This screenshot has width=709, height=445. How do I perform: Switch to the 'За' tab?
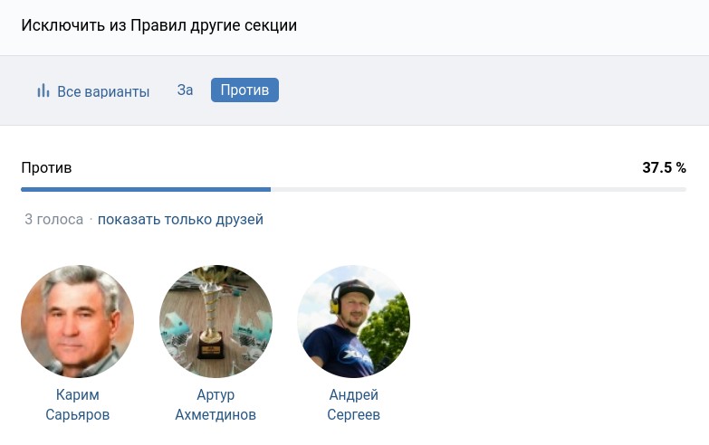pos(185,90)
